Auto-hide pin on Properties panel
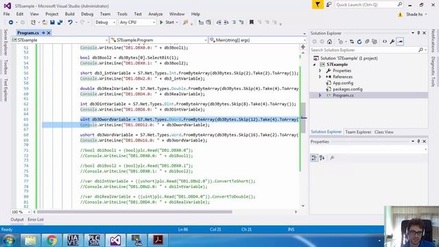 pos(418,141)
